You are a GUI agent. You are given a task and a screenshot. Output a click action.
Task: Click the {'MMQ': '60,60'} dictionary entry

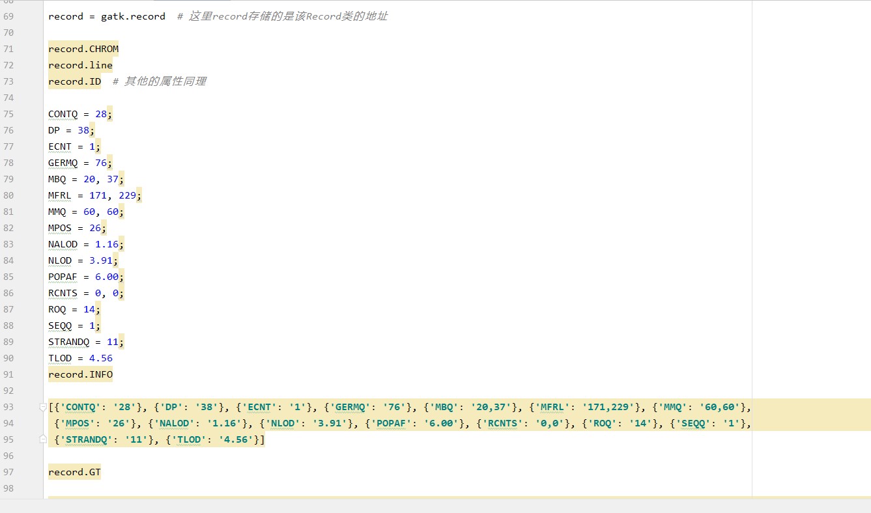(698, 407)
